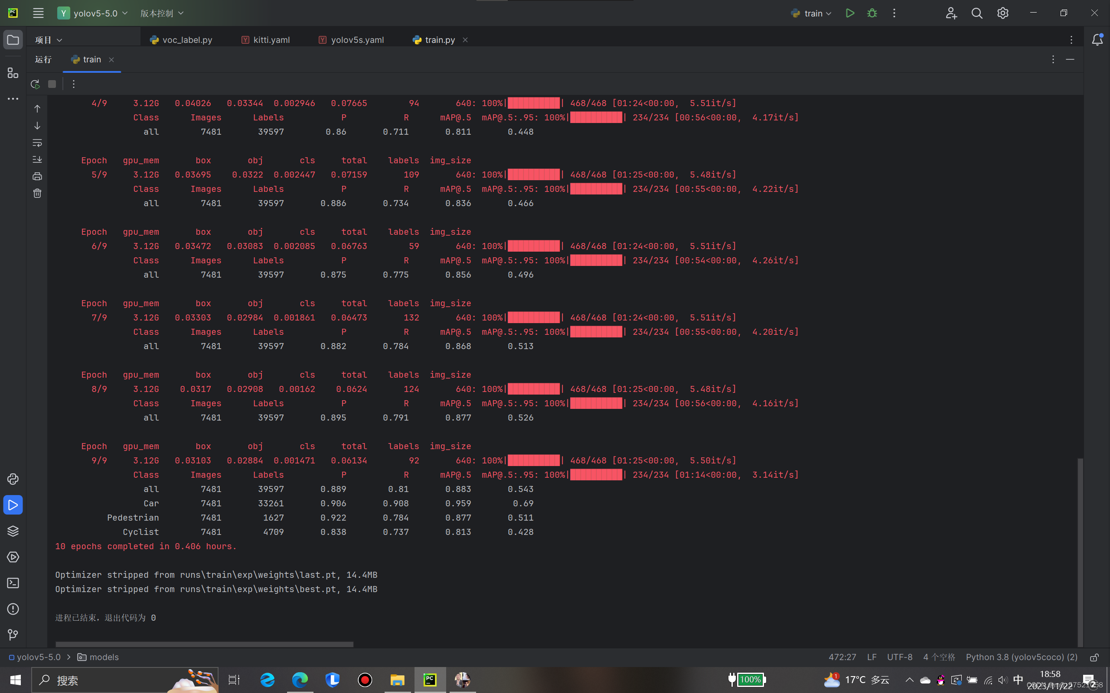The image size is (1110, 693).
Task: Open the Terminal tool window
Action: [13, 583]
